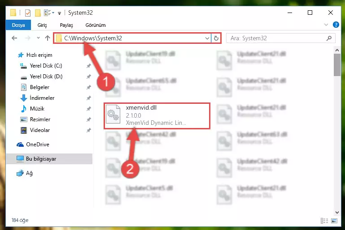Screen dimensions: 345x230
Task: Open the recent locations dropdown arrow
Action: 38,38
